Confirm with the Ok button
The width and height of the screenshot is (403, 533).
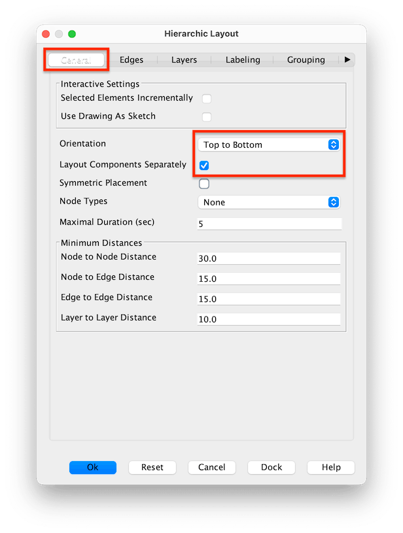[93, 468]
